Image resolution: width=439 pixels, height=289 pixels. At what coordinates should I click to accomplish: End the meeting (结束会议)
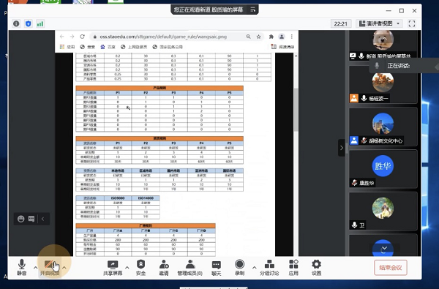click(x=391, y=268)
